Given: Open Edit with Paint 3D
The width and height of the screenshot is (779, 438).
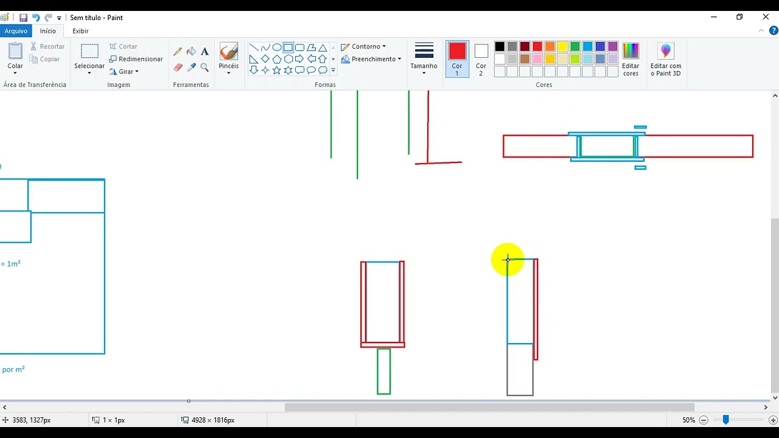Looking at the screenshot, I should (x=666, y=60).
